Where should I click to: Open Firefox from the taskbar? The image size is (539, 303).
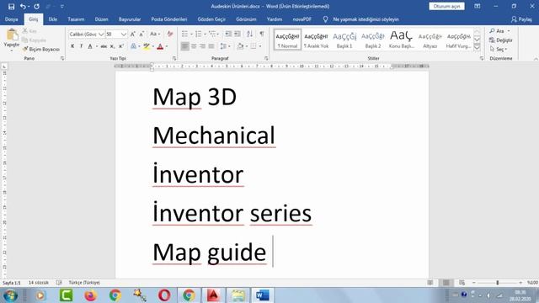90,295
